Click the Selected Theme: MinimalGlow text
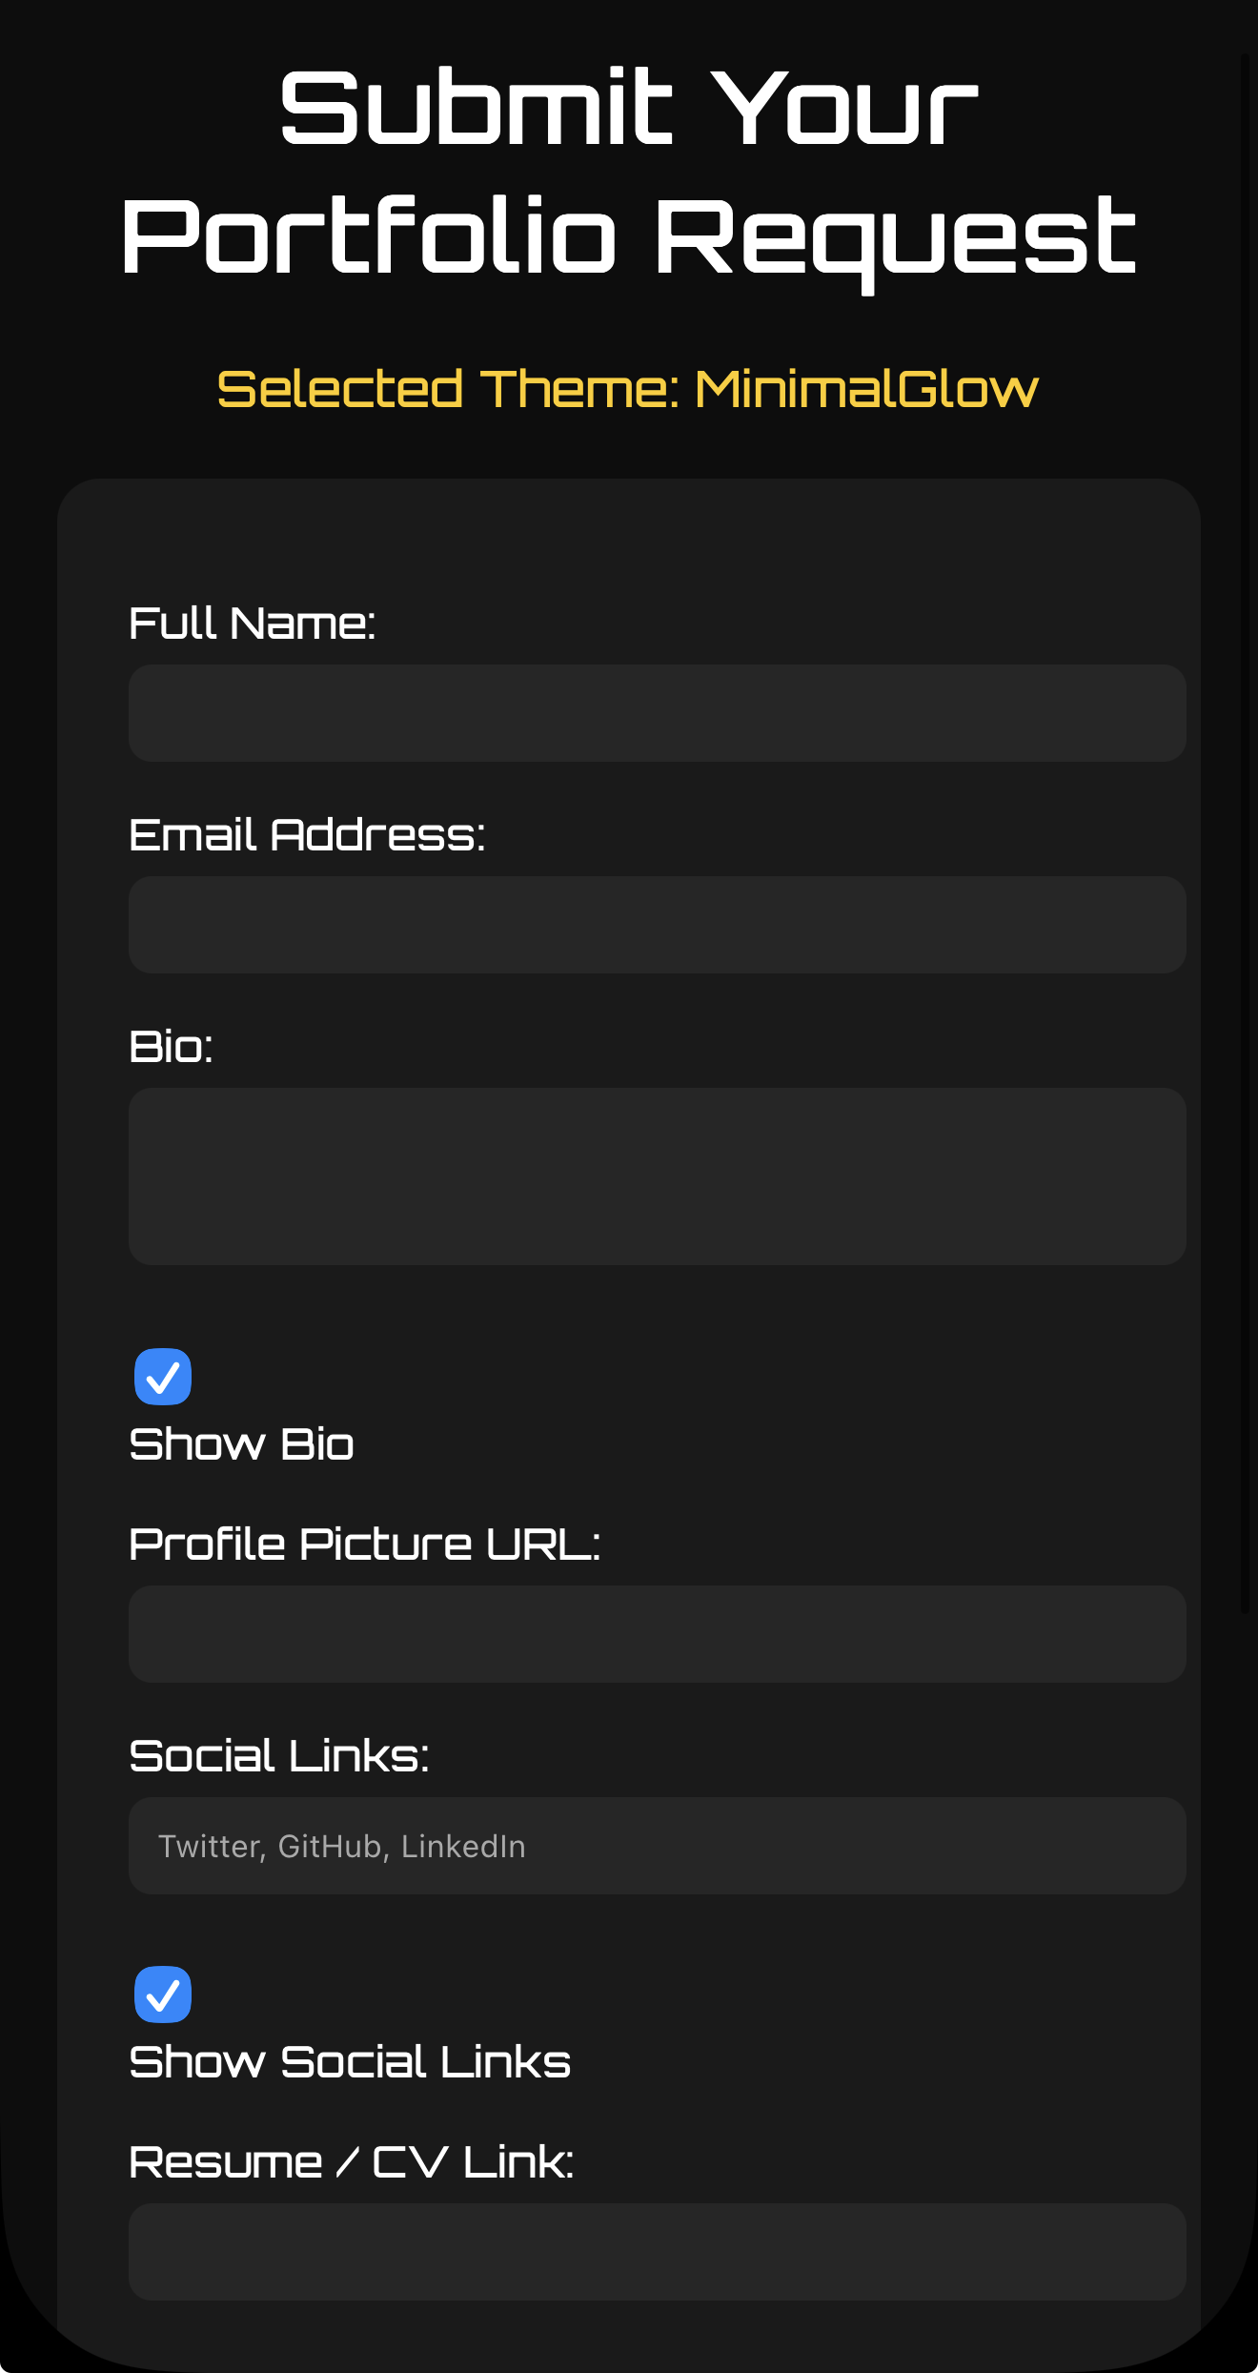This screenshot has height=2373, width=1258. click(x=629, y=389)
